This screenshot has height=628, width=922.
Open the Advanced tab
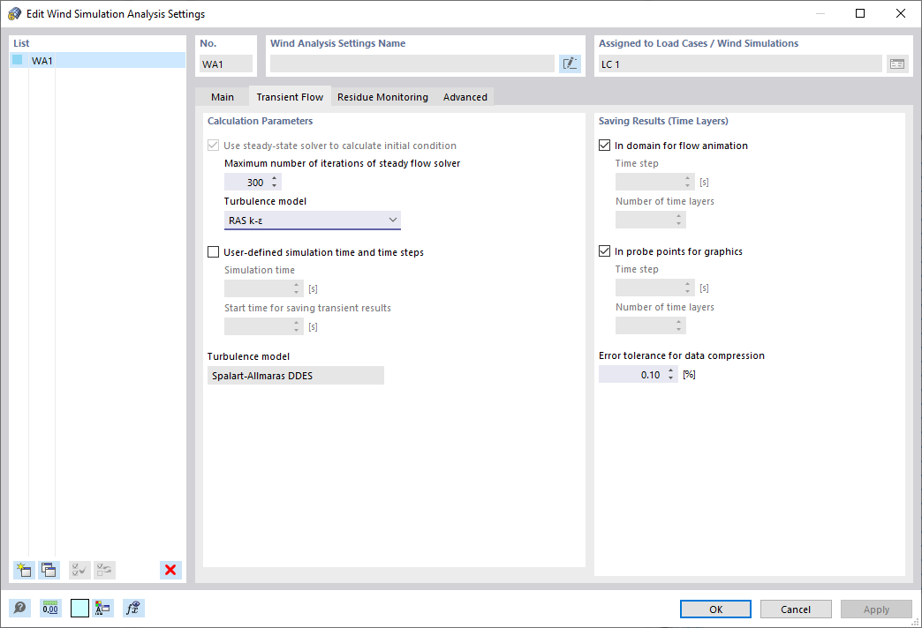pos(465,97)
